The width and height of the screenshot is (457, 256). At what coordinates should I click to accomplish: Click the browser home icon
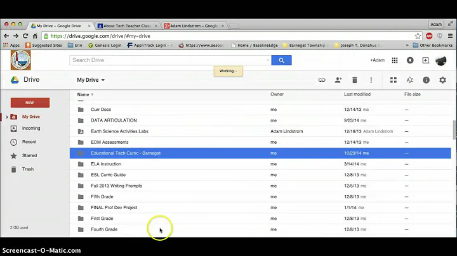pyautogui.click(x=35, y=35)
